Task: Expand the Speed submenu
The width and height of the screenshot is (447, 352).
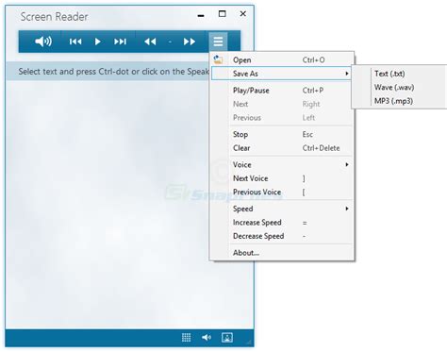Action: click(282, 209)
